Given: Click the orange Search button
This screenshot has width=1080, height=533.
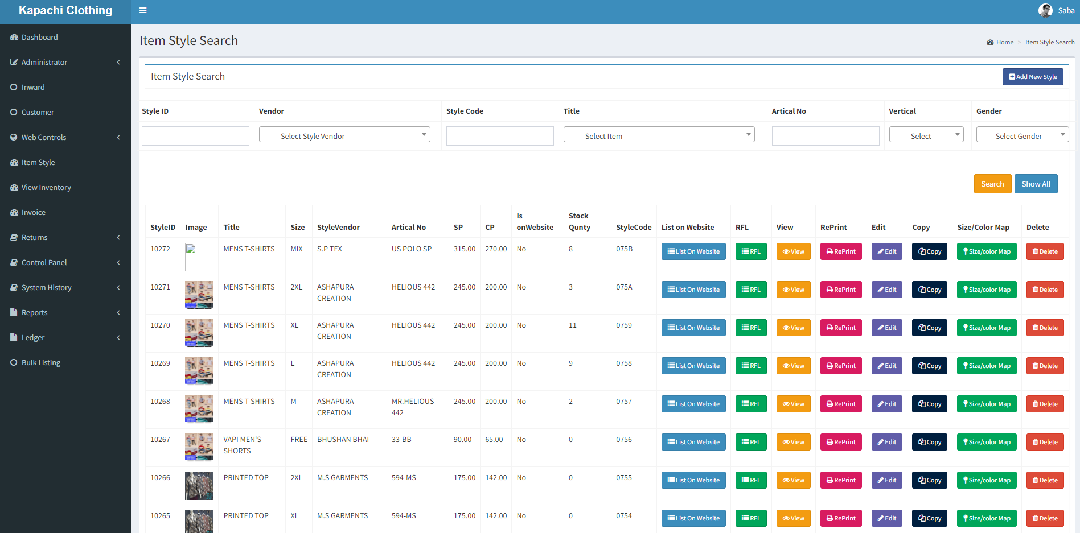Looking at the screenshot, I should [992, 184].
